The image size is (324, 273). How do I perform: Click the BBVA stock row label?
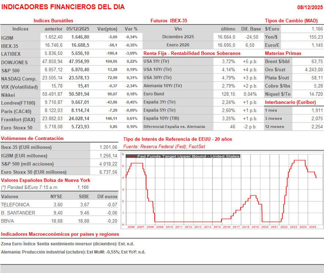pyautogui.click(x=8, y=221)
